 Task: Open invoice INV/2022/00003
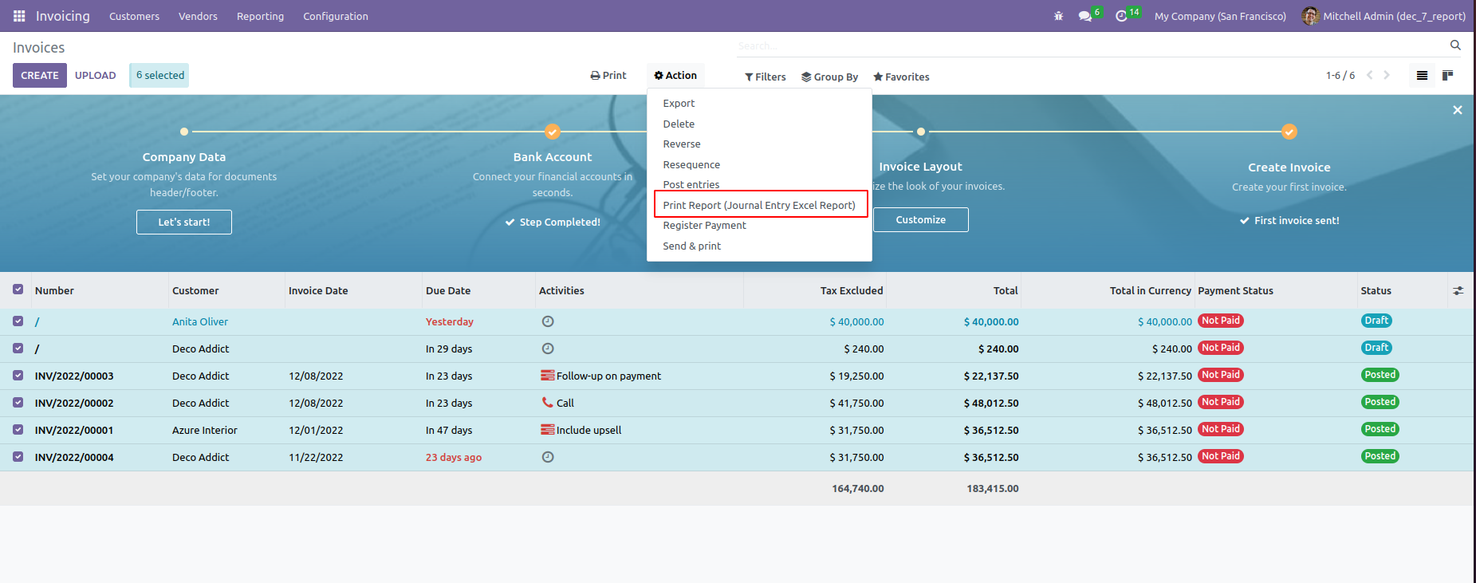click(x=74, y=376)
